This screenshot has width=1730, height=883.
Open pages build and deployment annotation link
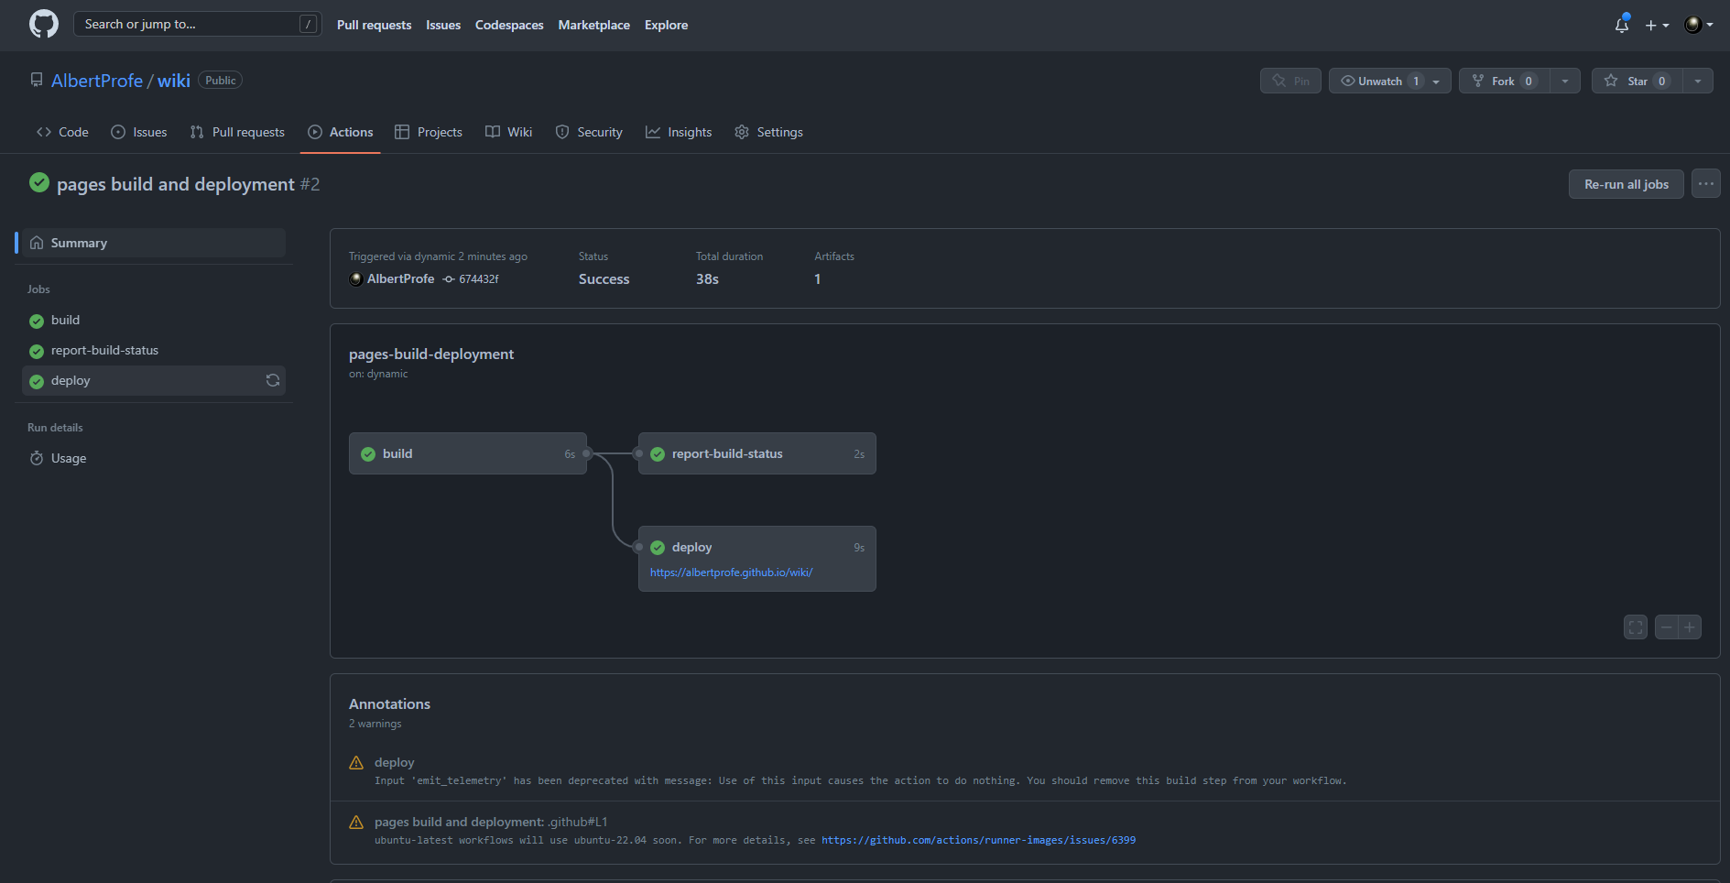[x=491, y=822]
